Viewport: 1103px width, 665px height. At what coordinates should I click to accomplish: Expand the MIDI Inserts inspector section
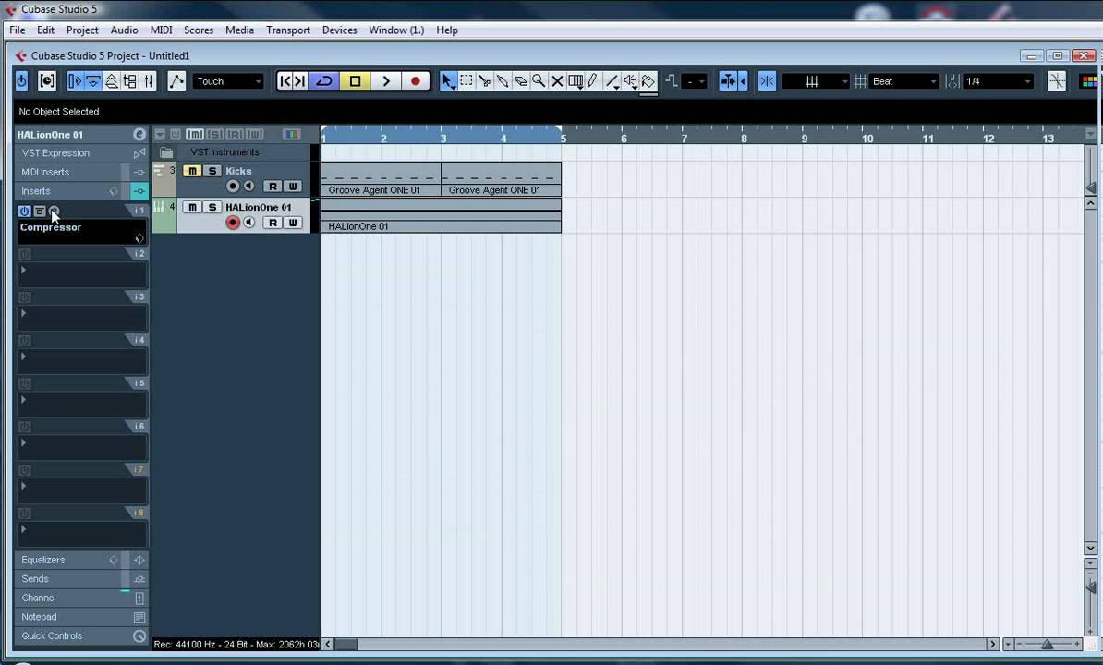(x=81, y=172)
